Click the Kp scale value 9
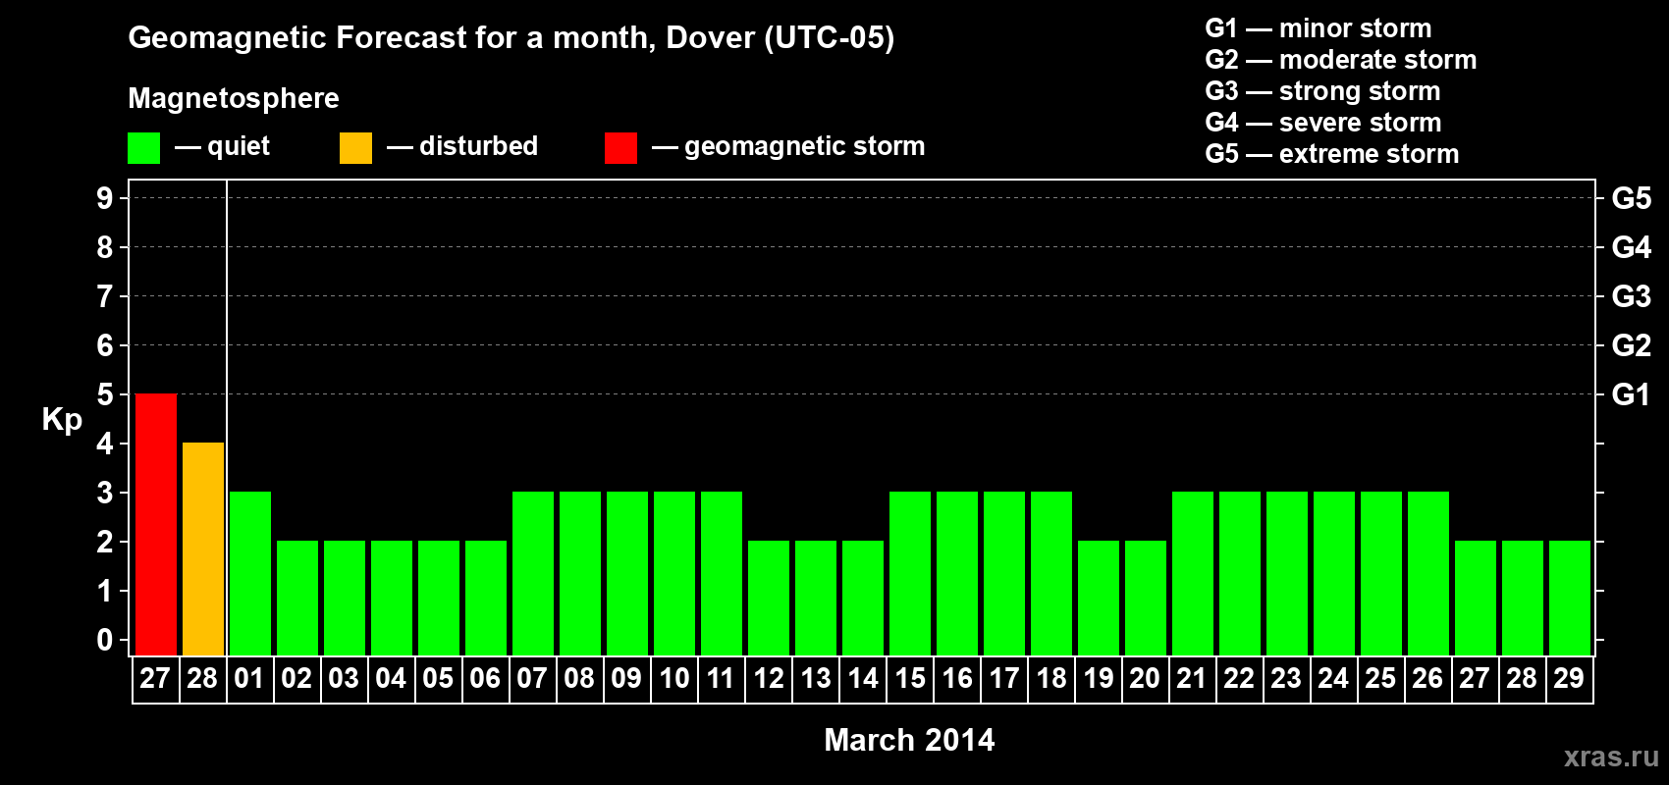 105,198
